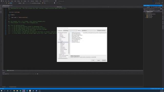164x92 pixels.
Task: Open the Configuration dropdown in Property Pages
Action: 70,31
